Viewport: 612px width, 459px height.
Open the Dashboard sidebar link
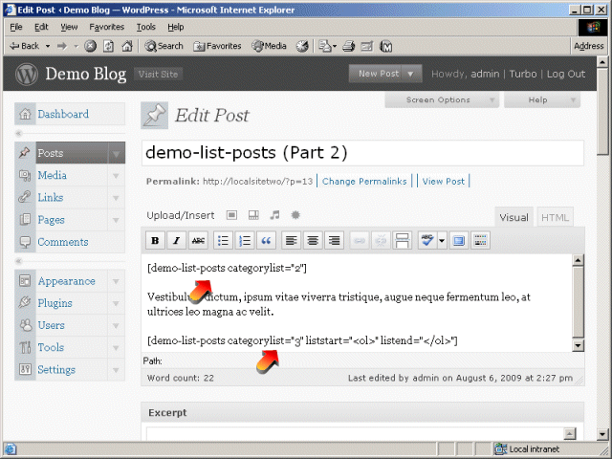63,114
